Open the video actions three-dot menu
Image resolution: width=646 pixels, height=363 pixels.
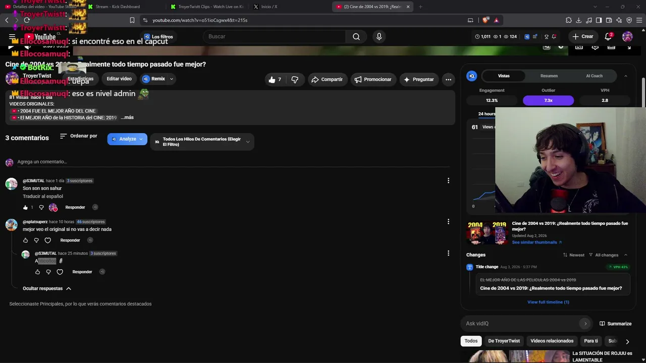coord(448,79)
